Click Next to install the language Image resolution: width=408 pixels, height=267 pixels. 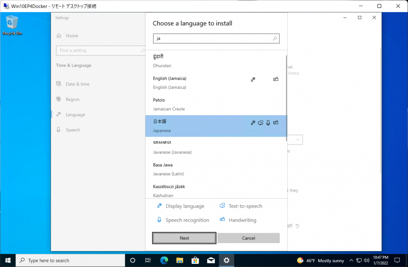(x=184, y=238)
